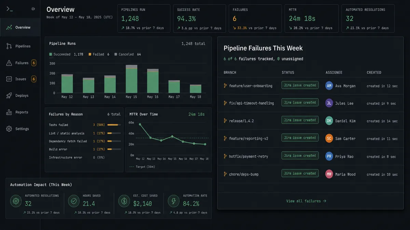Click the Est. Cost Saved dollar icon

[124, 201]
